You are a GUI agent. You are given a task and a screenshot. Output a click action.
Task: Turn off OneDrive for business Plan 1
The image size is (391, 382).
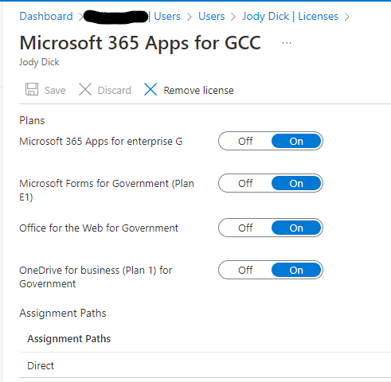tap(245, 270)
